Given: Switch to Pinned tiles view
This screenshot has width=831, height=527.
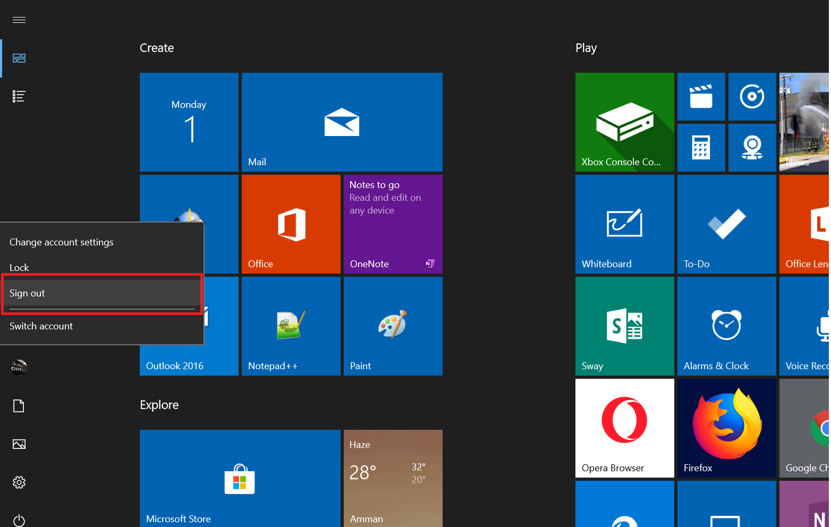Looking at the screenshot, I should click(19, 58).
